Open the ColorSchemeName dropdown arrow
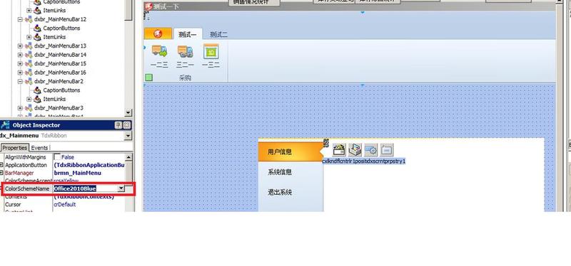 pos(121,188)
